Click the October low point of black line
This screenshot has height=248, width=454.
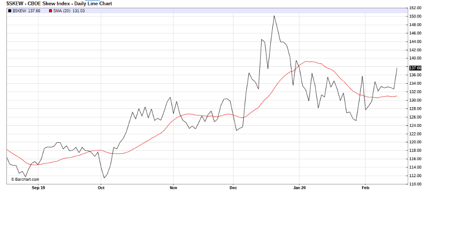(x=104, y=178)
